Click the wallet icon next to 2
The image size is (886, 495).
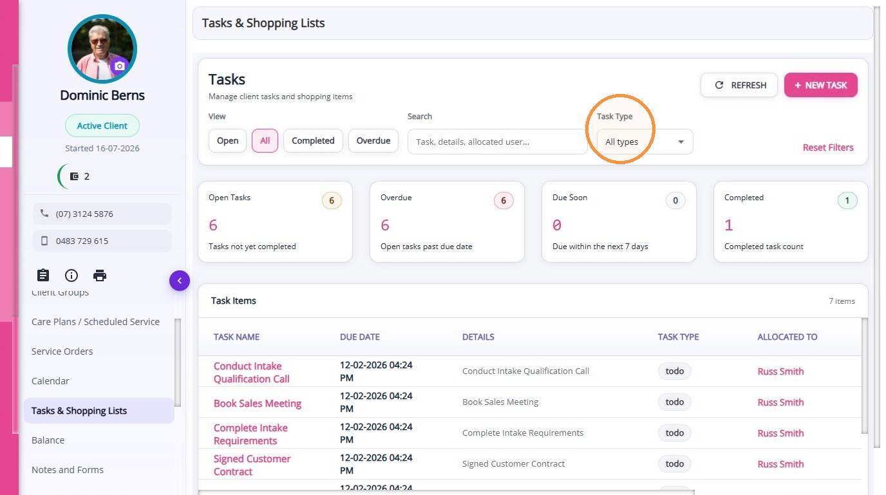point(74,176)
